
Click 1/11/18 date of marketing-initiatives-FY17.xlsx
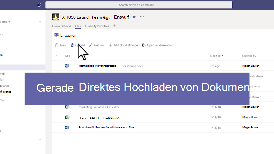click(215, 107)
